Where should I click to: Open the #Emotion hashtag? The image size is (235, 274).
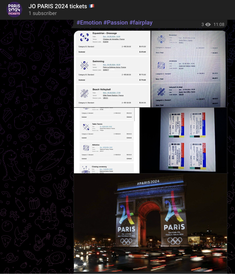coord(89,23)
